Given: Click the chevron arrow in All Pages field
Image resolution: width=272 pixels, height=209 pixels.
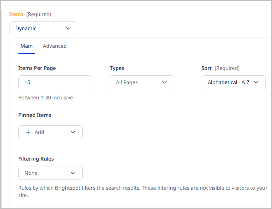Looking at the screenshot, I should (164, 82).
